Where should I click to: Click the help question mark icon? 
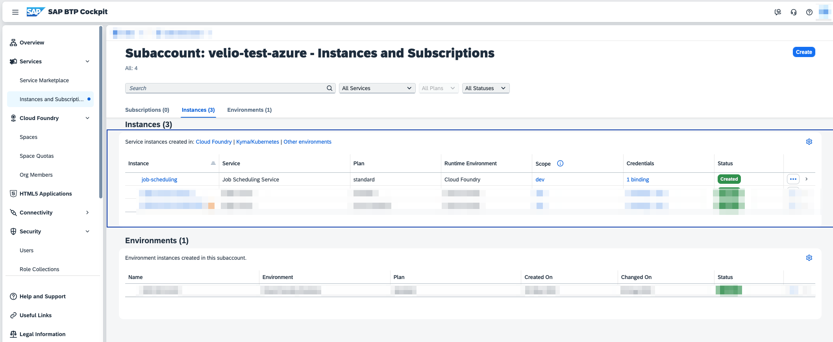point(809,12)
